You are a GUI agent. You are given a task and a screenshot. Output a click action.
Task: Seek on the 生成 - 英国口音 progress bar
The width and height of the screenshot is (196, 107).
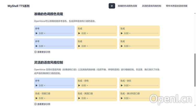(101, 98)
